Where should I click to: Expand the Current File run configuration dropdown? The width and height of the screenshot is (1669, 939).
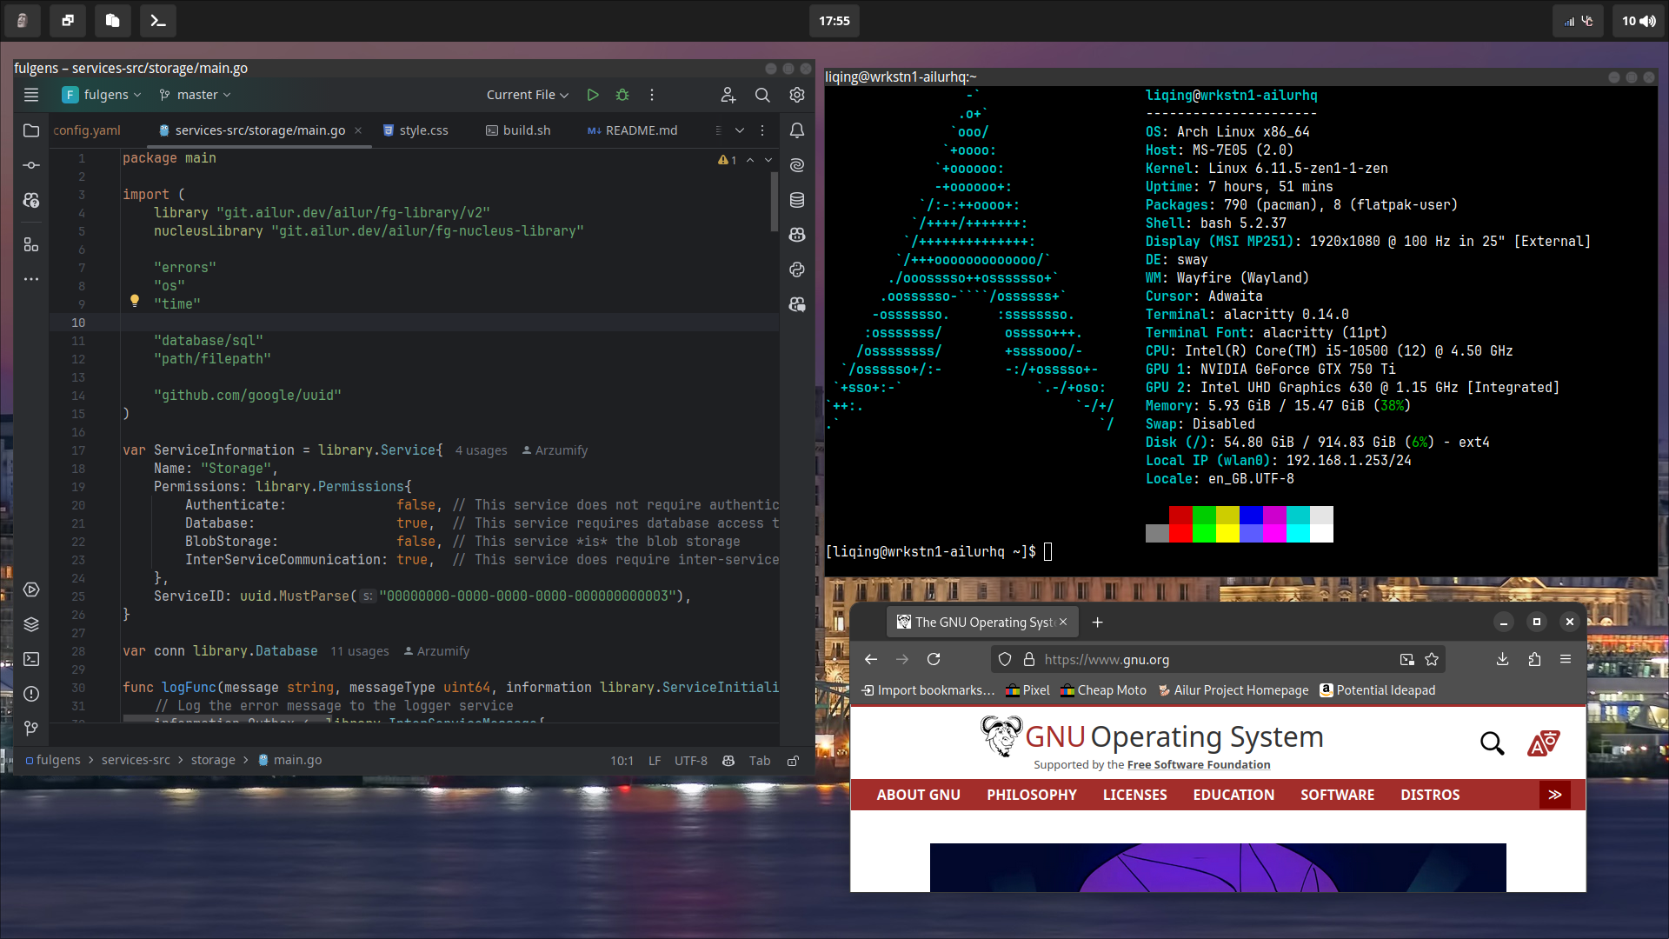tap(527, 95)
